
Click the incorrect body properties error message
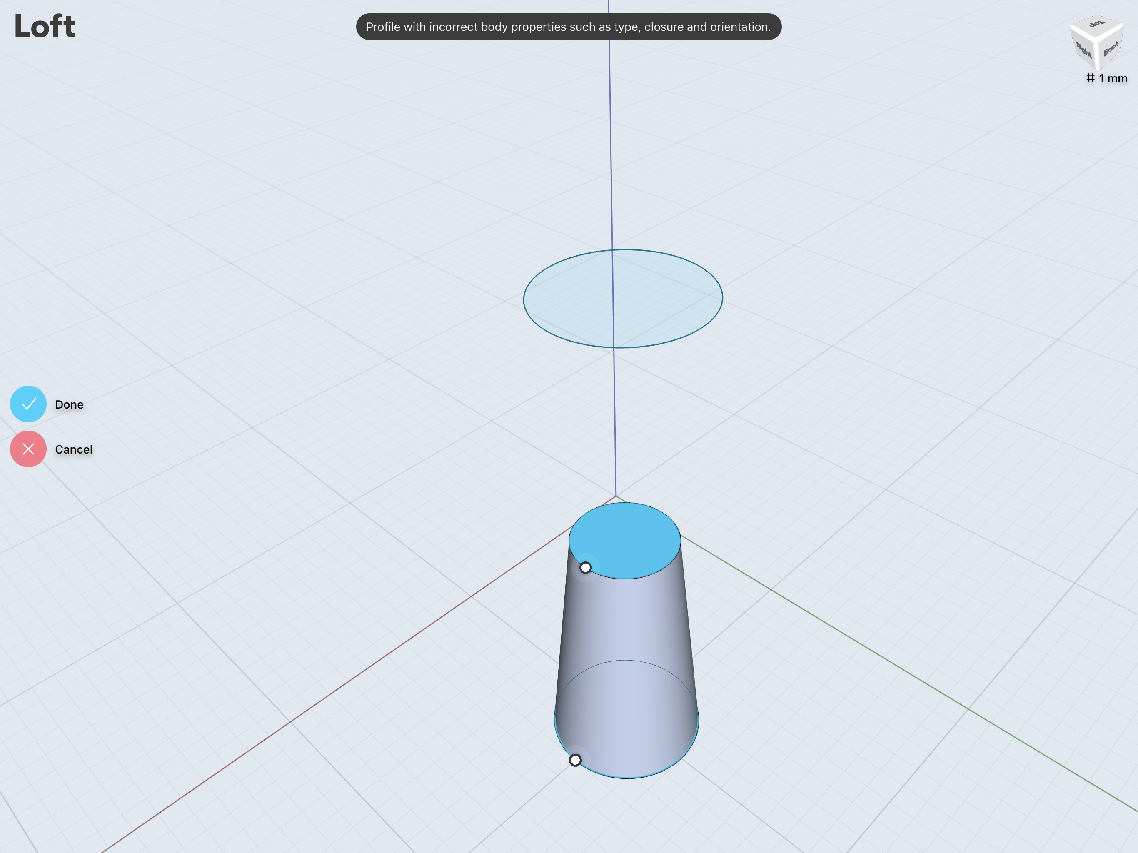click(x=569, y=27)
